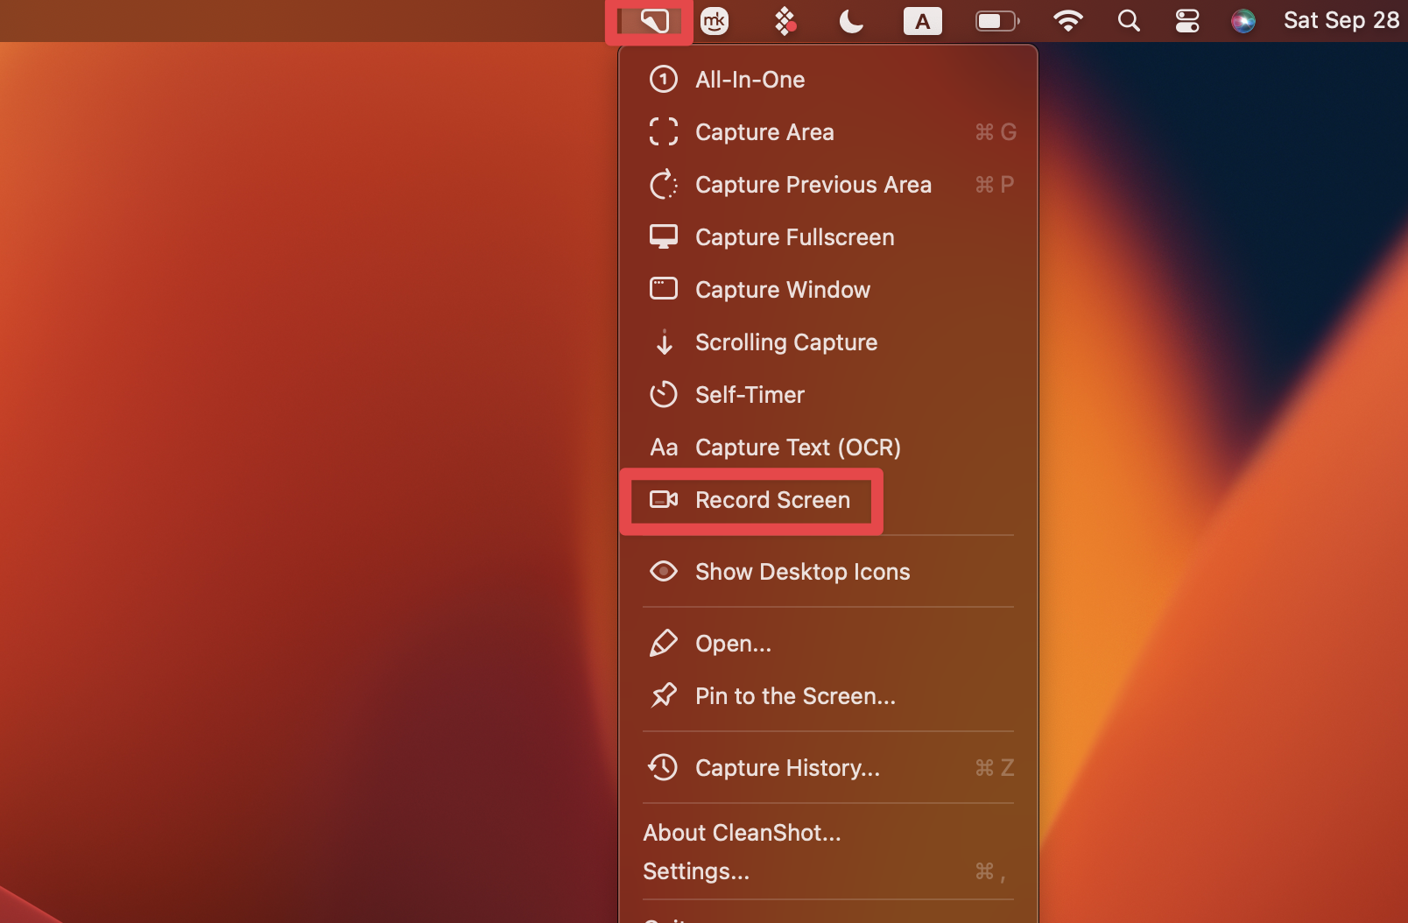The image size is (1408, 923).
Task: Click the circled 1 icon for All-In-One
Action: (665, 79)
